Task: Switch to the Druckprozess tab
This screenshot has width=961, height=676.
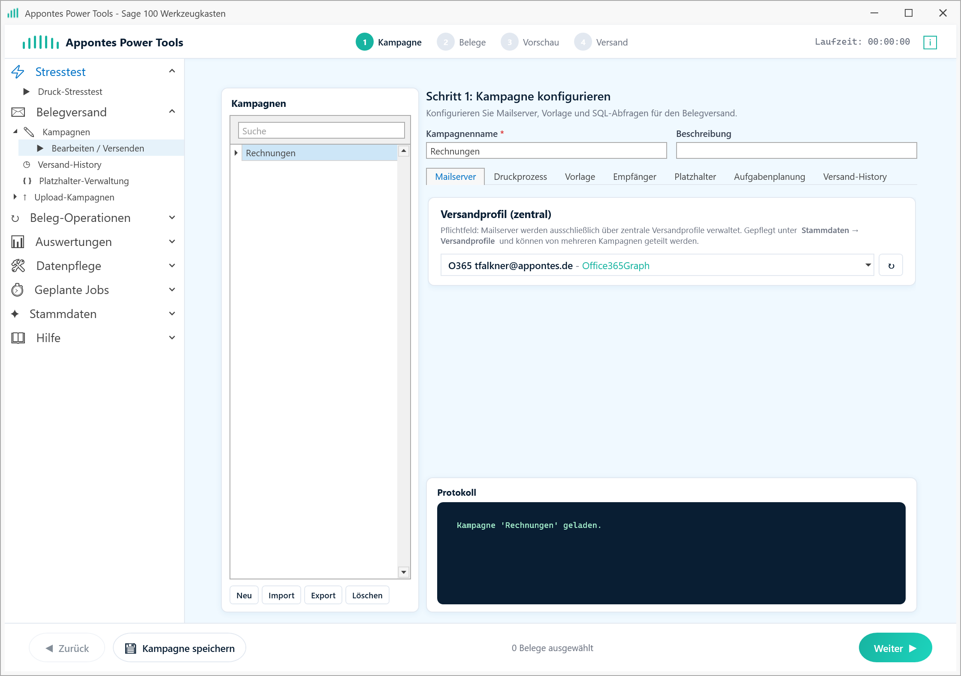Action: coord(520,176)
